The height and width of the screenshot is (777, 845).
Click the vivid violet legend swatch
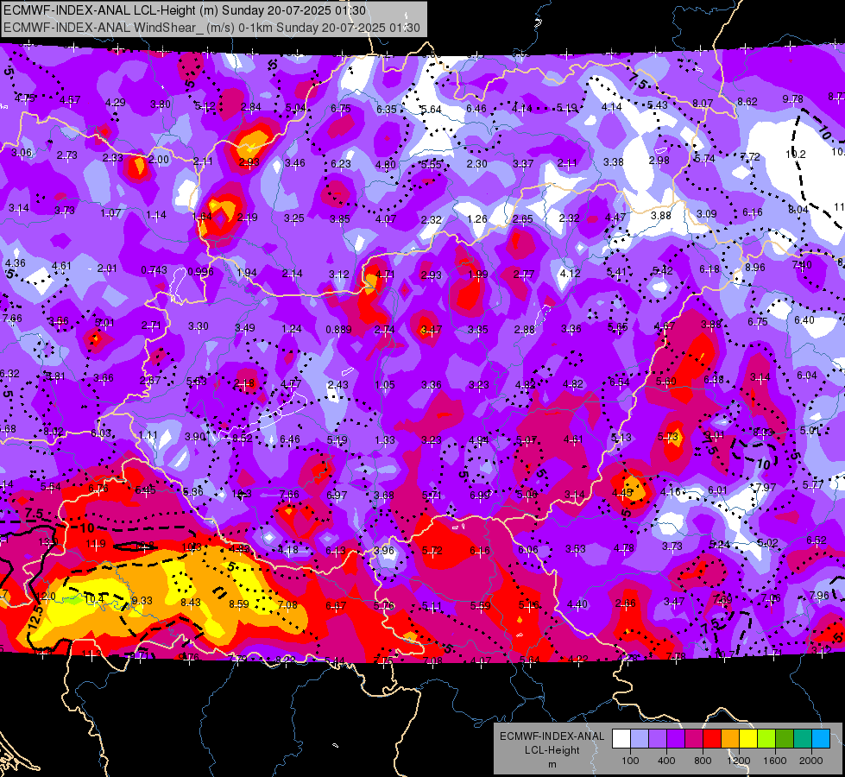point(676,739)
